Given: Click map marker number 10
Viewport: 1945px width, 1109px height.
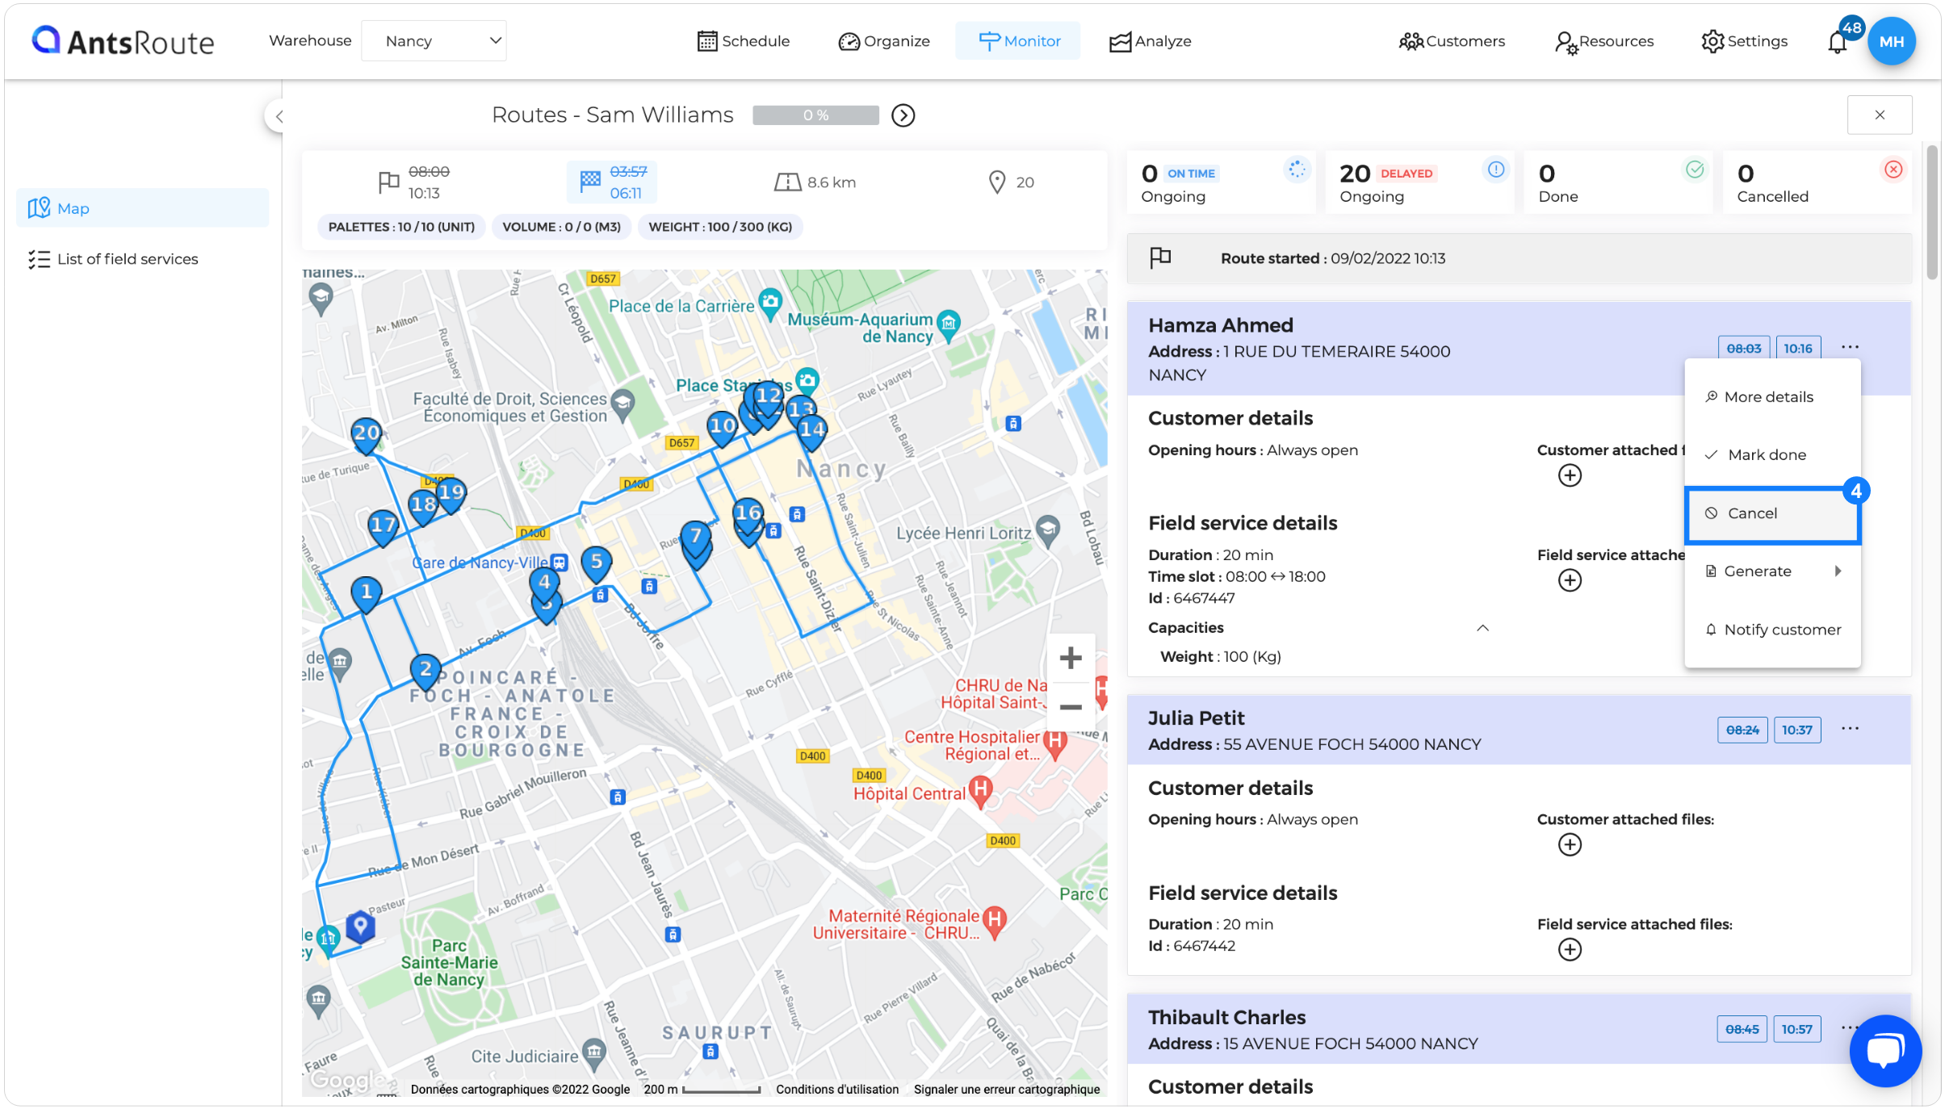Looking at the screenshot, I should [722, 428].
